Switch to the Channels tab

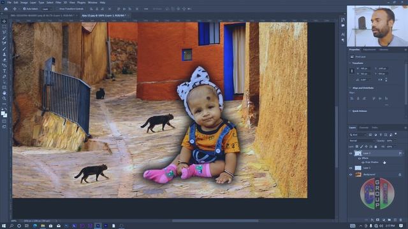click(363, 128)
